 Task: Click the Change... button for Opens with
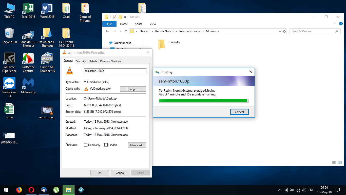(x=132, y=89)
